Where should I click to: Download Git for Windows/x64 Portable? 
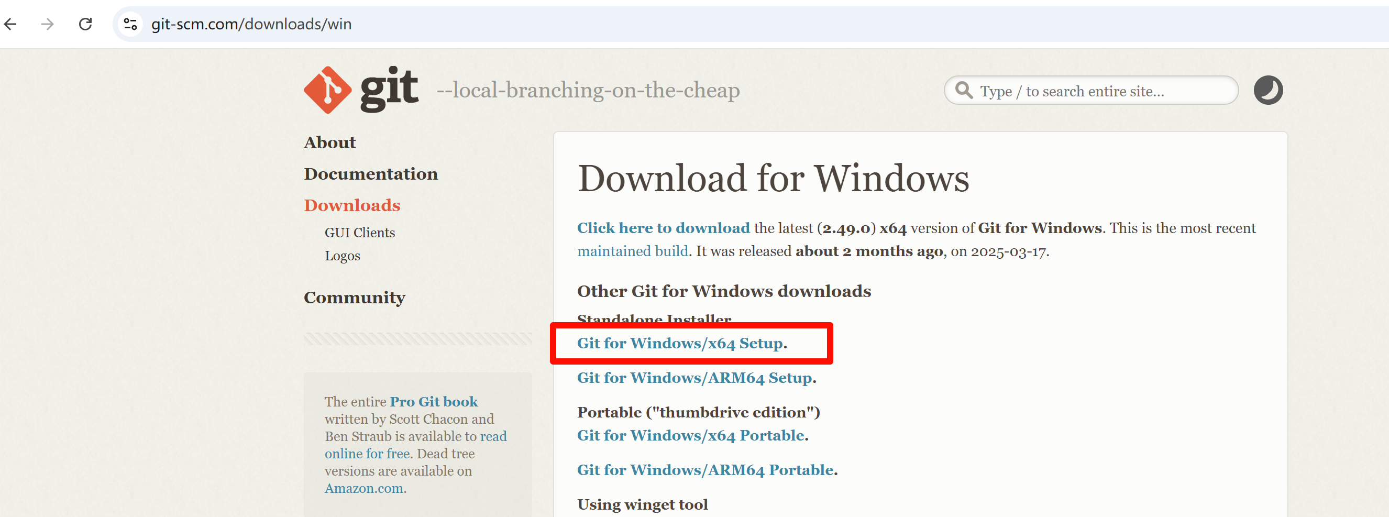pyautogui.click(x=691, y=435)
